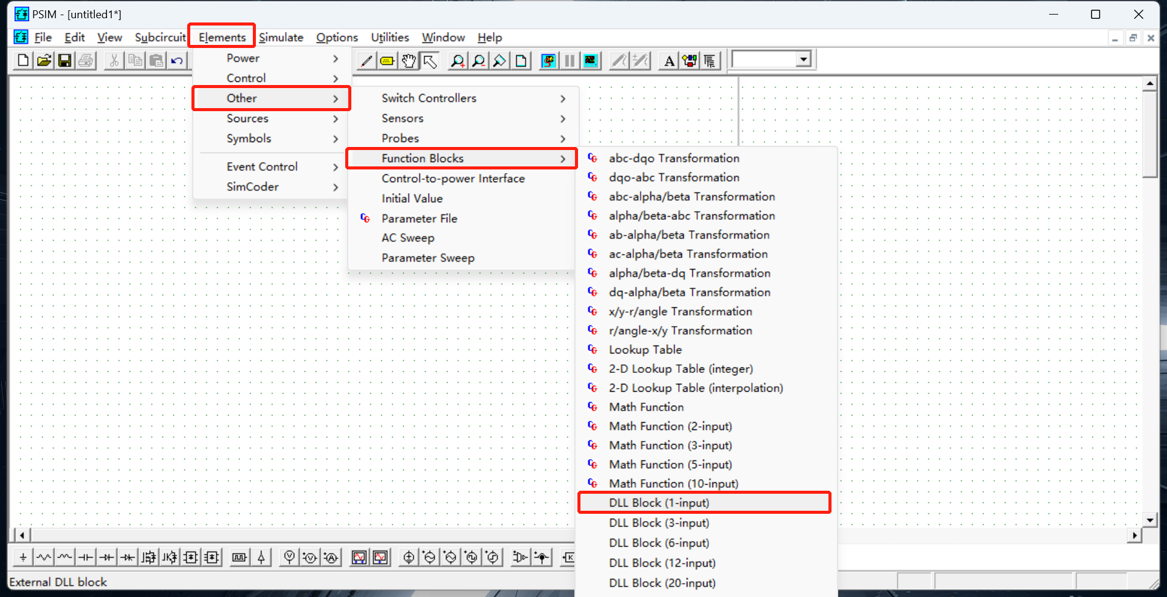
Task: Open the Help menu
Action: pyautogui.click(x=489, y=38)
